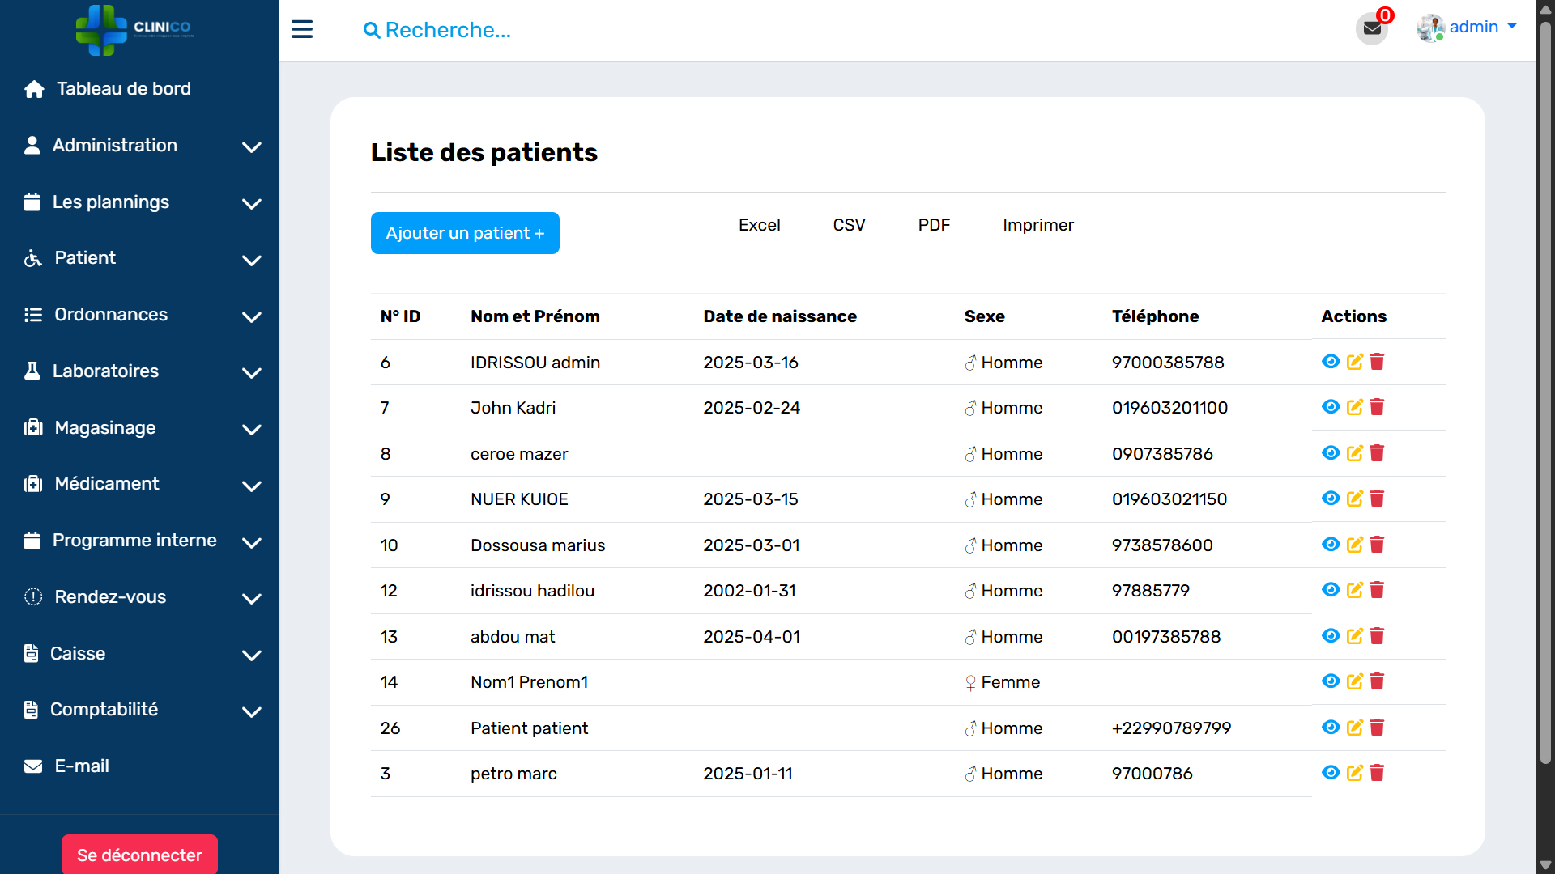Select the Laboratoires flask icon in sidebar

pos(32,371)
